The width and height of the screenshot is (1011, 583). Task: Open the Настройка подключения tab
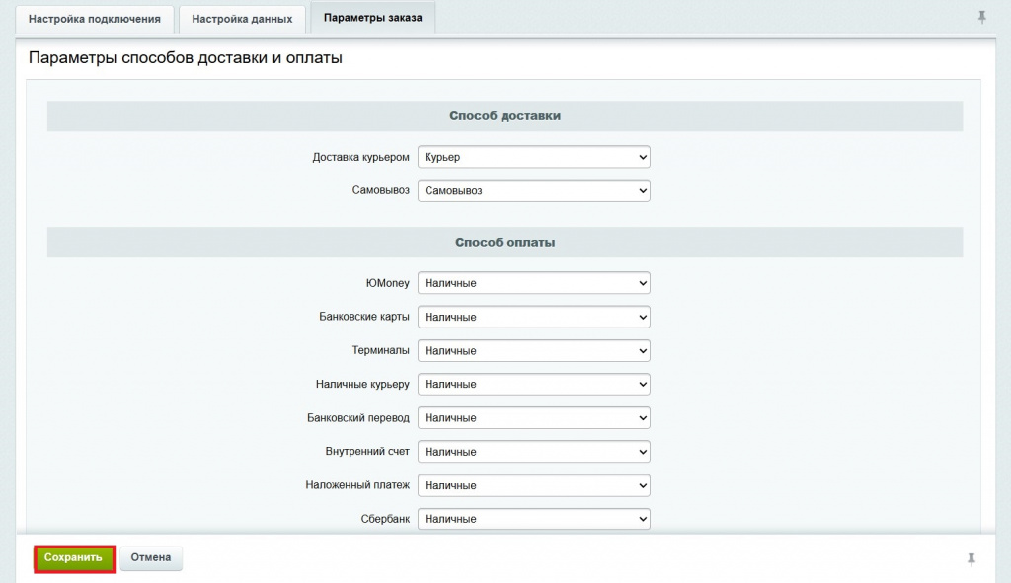click(95, 19)
